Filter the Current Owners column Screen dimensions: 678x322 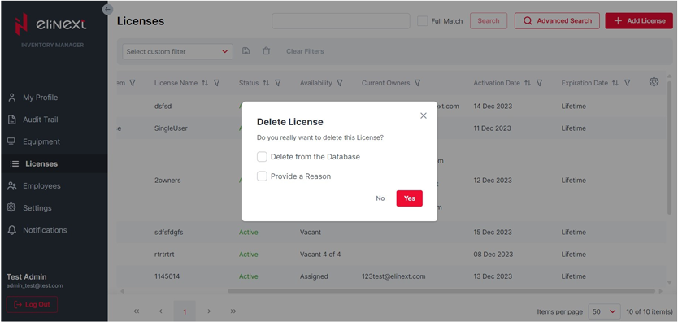418,83
